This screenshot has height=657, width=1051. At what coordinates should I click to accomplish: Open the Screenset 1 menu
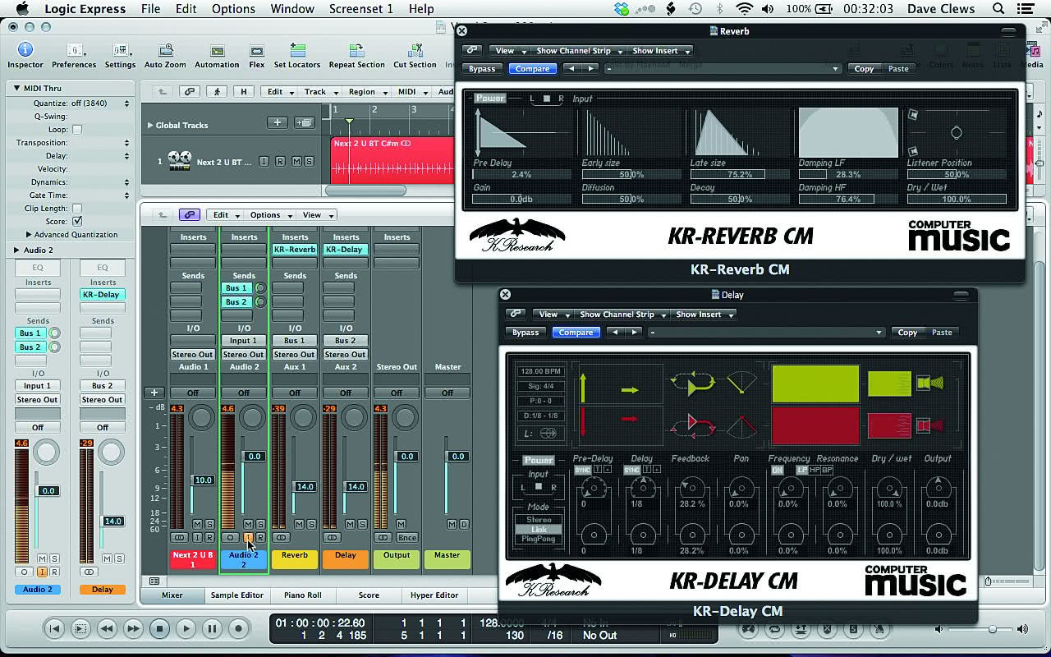360,9
